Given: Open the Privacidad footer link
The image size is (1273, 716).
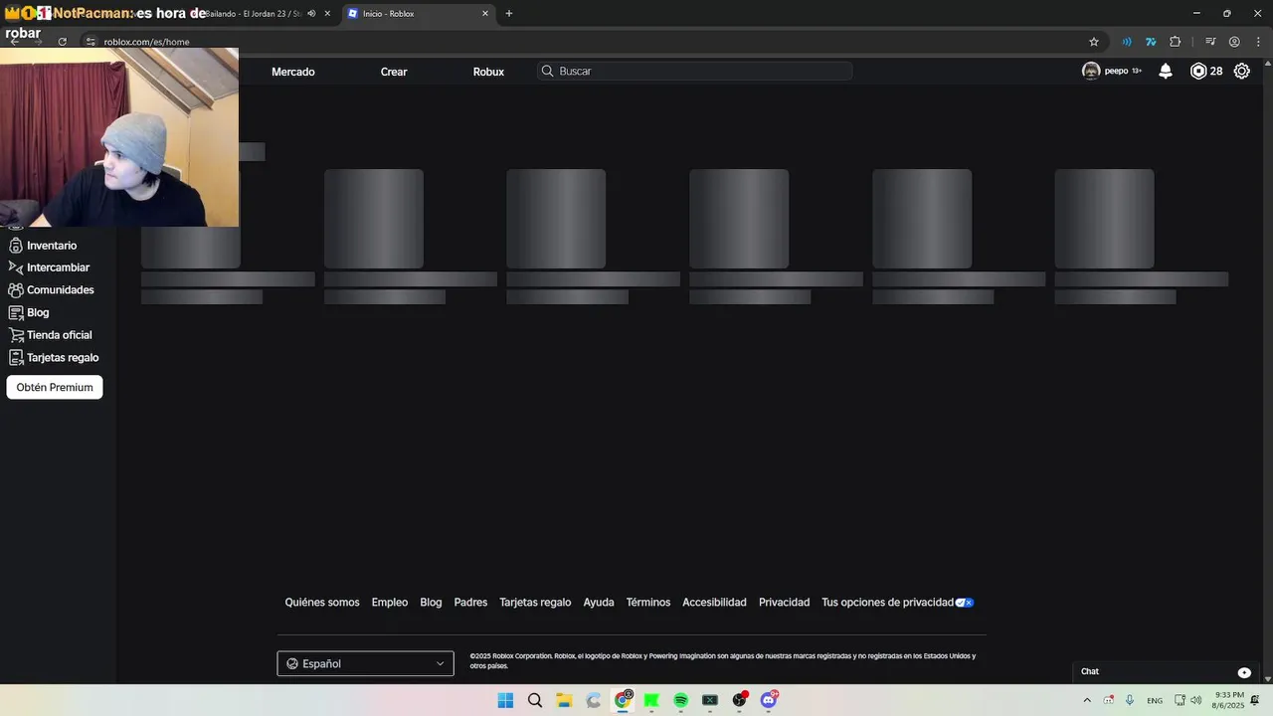Looking at the screenshot, I should (x=784, y=603).
